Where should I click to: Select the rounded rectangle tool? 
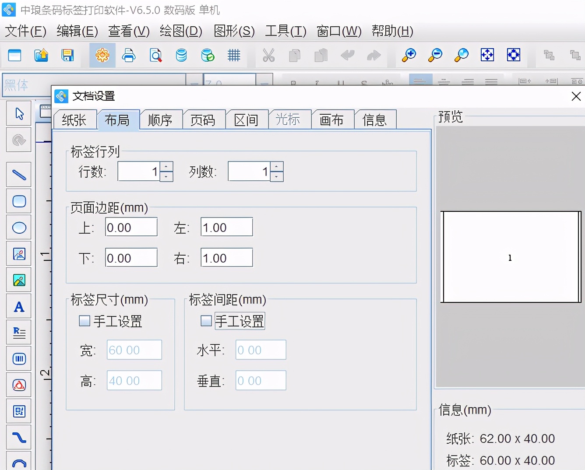pos(19,201)
